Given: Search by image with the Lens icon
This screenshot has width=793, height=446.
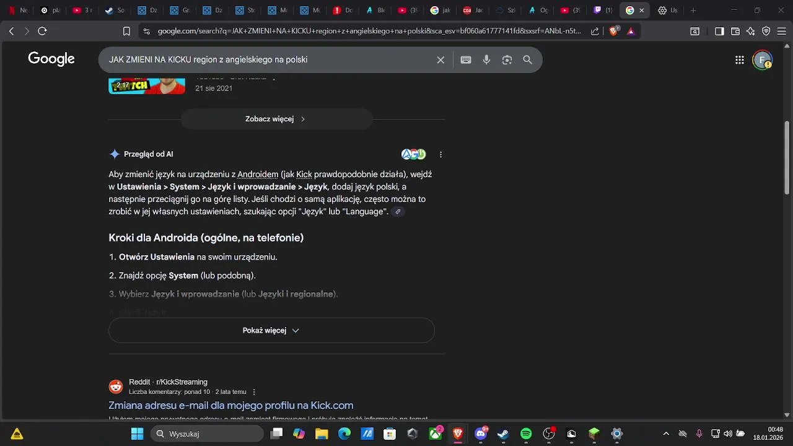Looking at the screenshot, I should (x=507, y=60).
